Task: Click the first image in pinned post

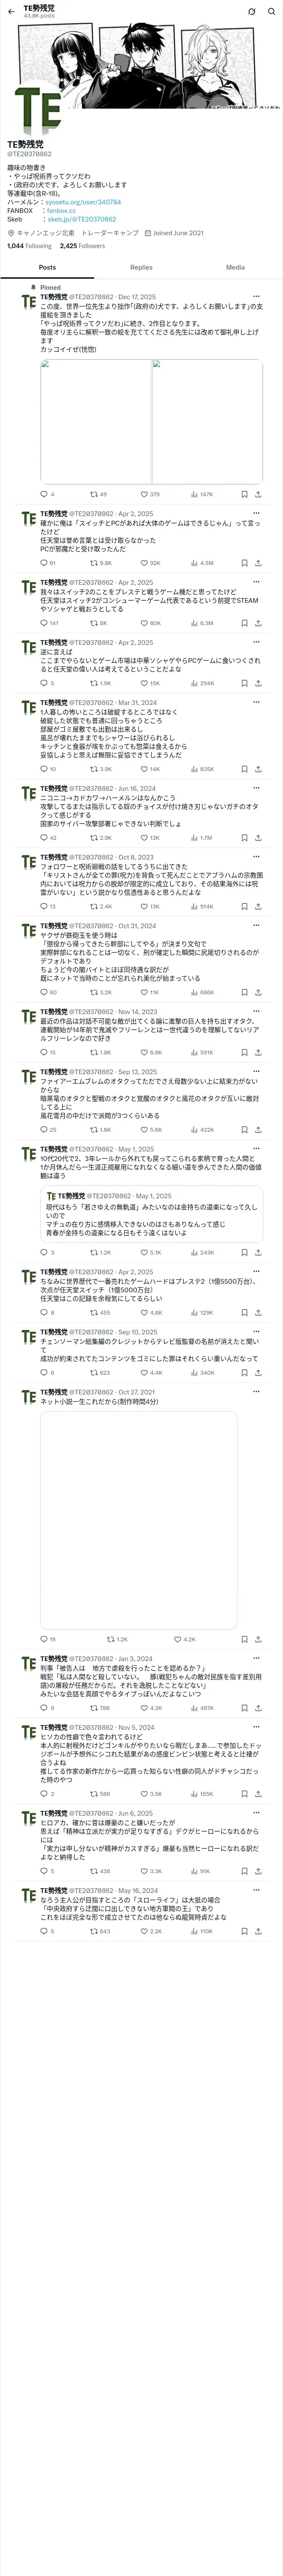Action: click(96, 421)
